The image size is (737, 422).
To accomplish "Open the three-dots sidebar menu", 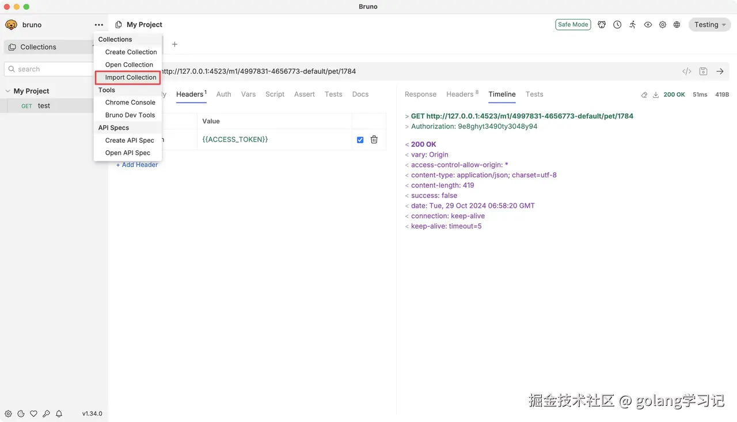I will point(99,25).
